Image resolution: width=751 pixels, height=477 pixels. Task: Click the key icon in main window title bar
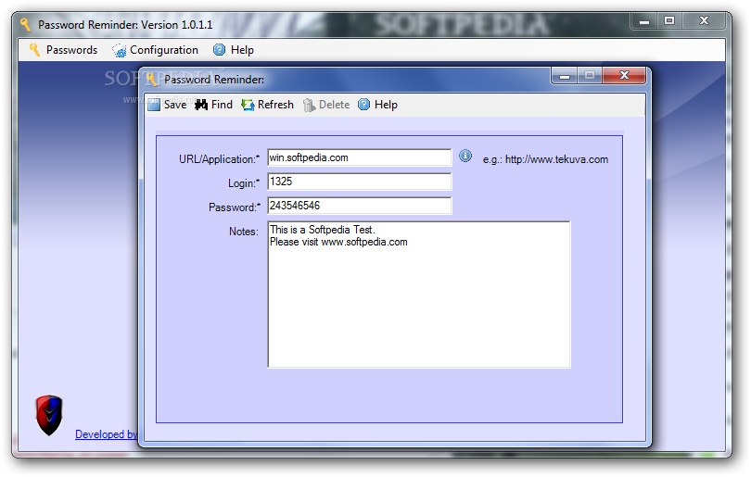[25, 24]
